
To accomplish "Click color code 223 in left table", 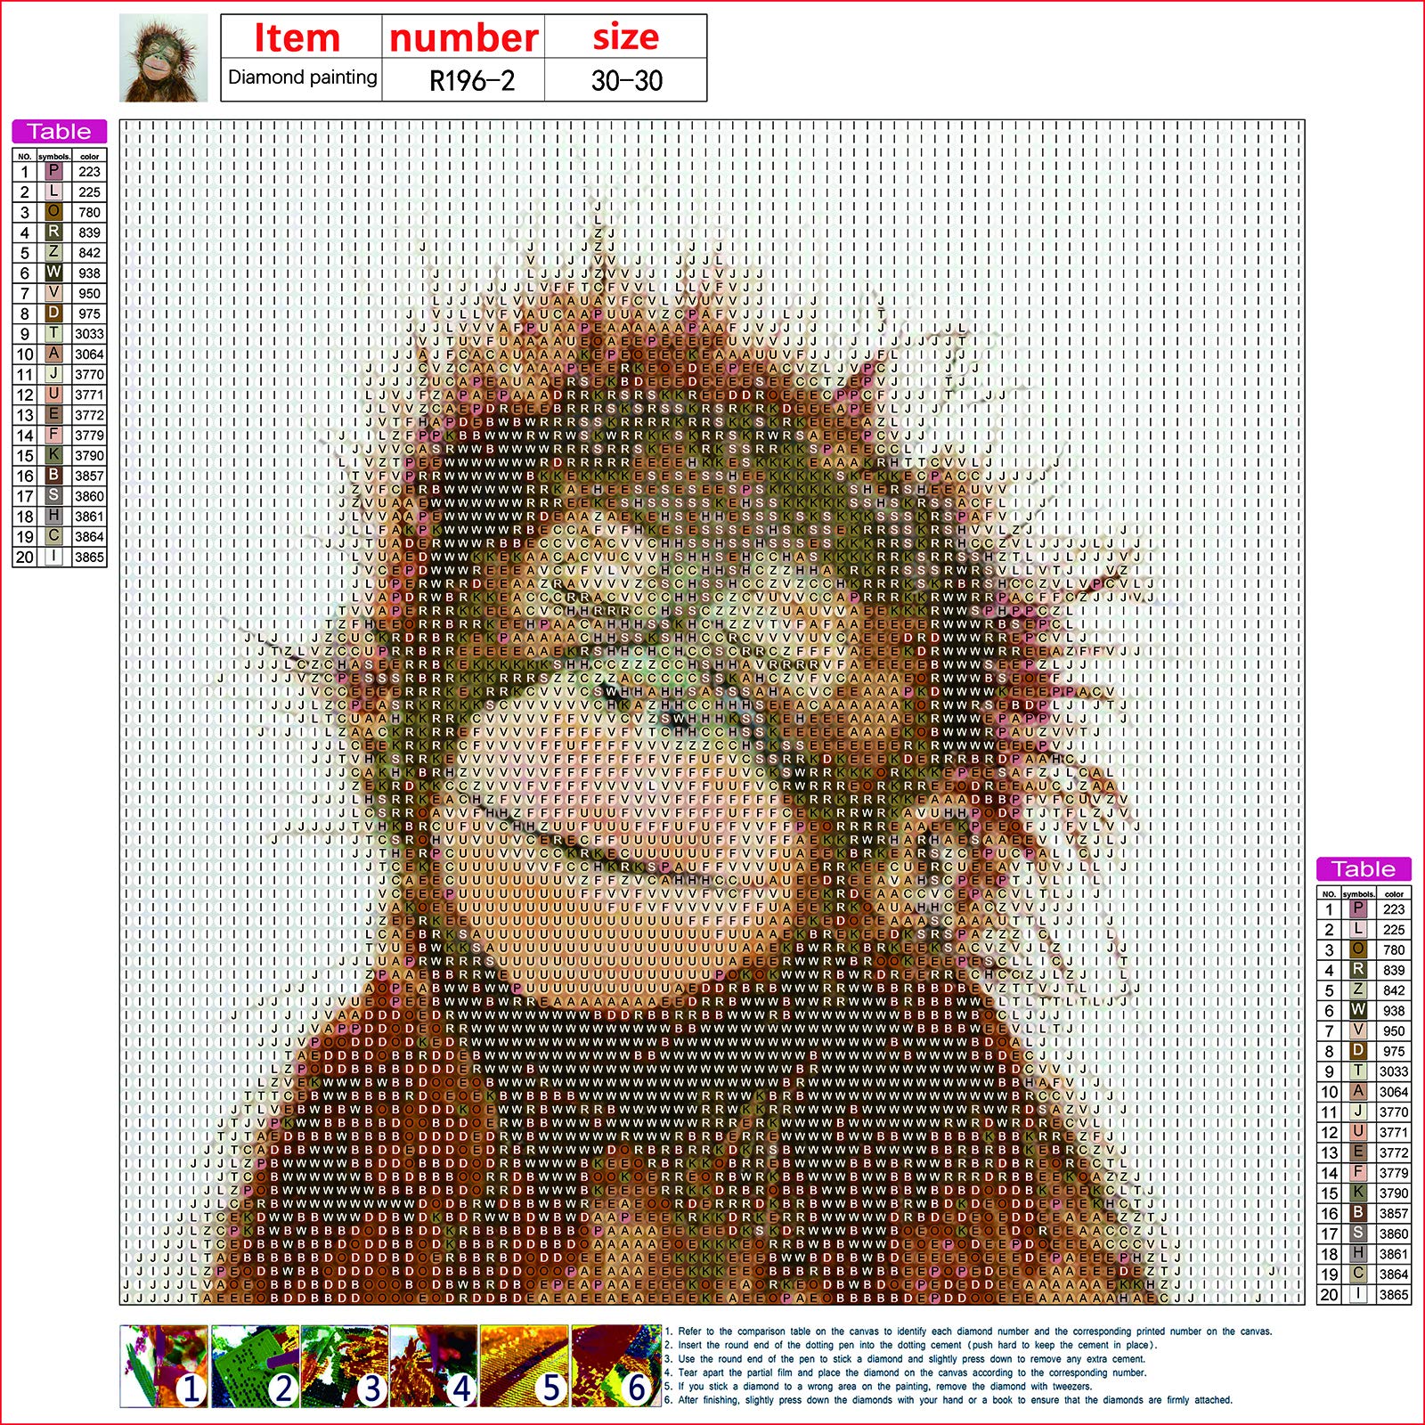I will click(89, 172).
